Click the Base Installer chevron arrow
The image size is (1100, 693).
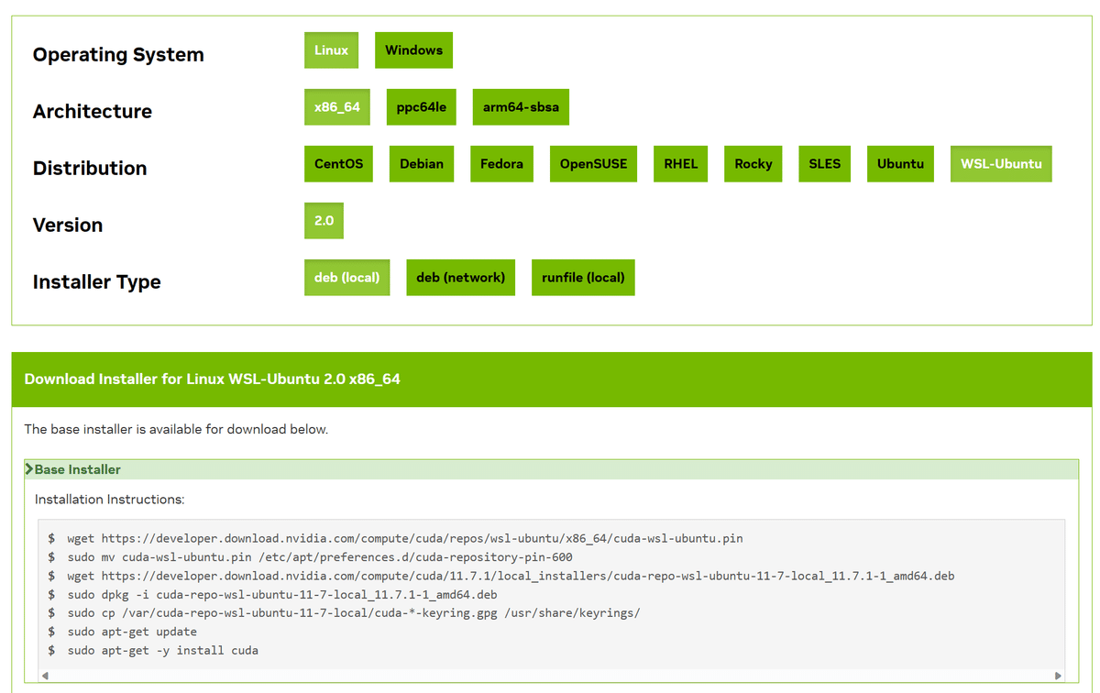point(29,469)
